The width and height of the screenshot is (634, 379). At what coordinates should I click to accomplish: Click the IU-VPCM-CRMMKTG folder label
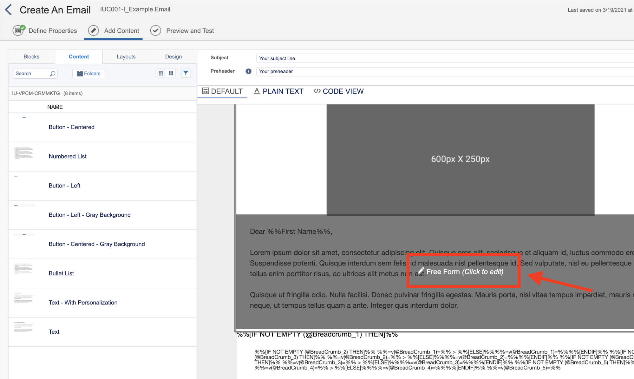coord(36,93)
